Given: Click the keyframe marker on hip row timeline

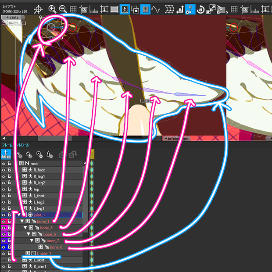Looking at the screenshot, I should pyautogui.click(x=92, y=189).
